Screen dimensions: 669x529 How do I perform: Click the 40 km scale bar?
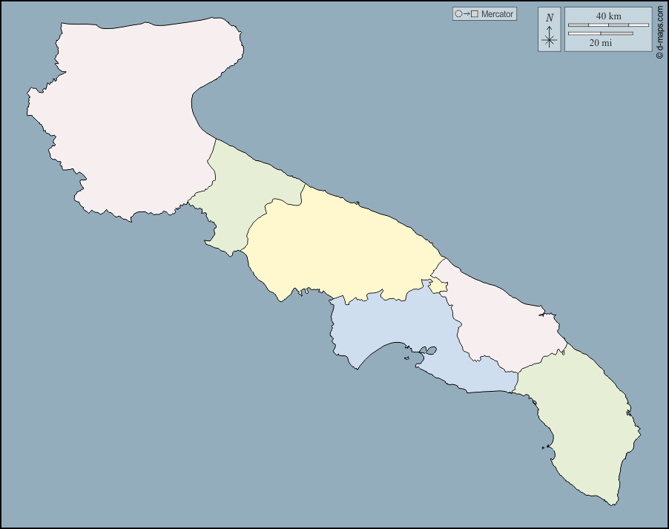(608, 25)
